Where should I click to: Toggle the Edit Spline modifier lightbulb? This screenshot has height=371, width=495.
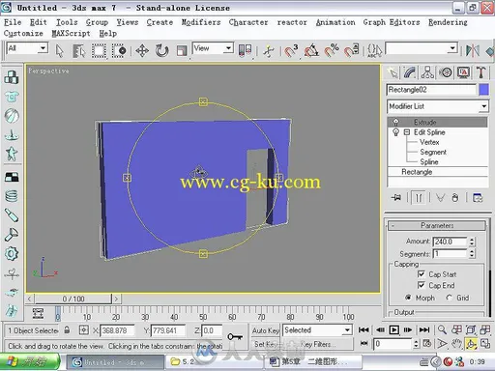395,132
